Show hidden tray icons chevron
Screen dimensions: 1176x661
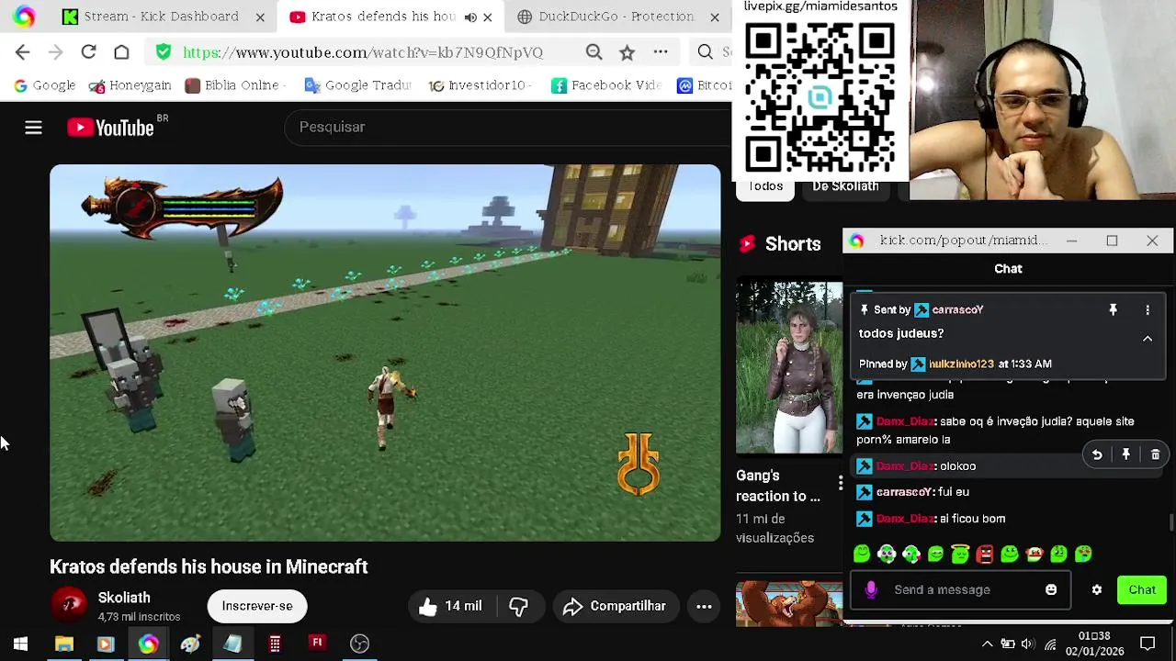coord(987,644)
